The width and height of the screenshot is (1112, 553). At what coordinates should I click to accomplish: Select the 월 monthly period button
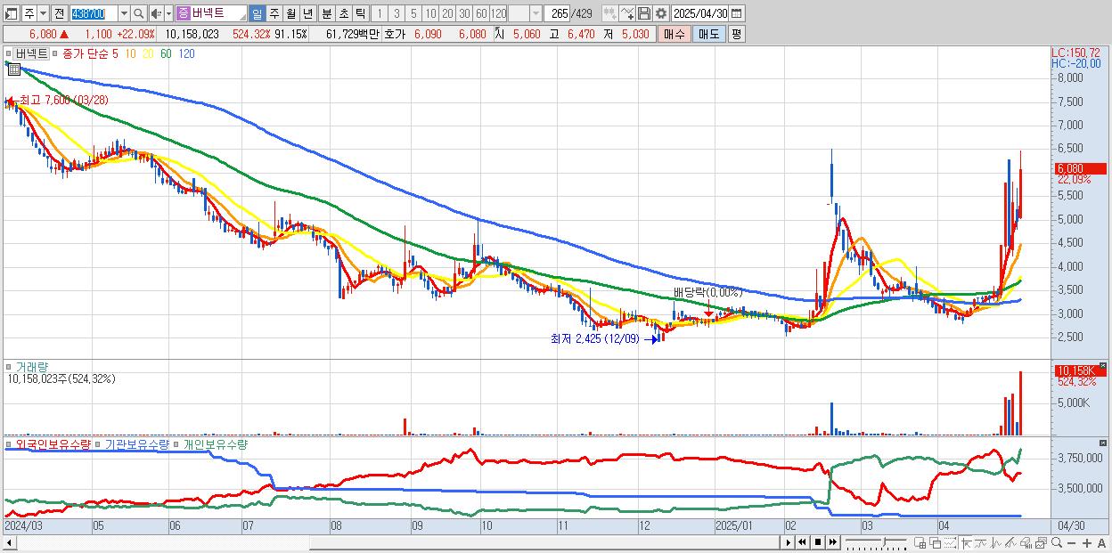[x=290, y=13]
